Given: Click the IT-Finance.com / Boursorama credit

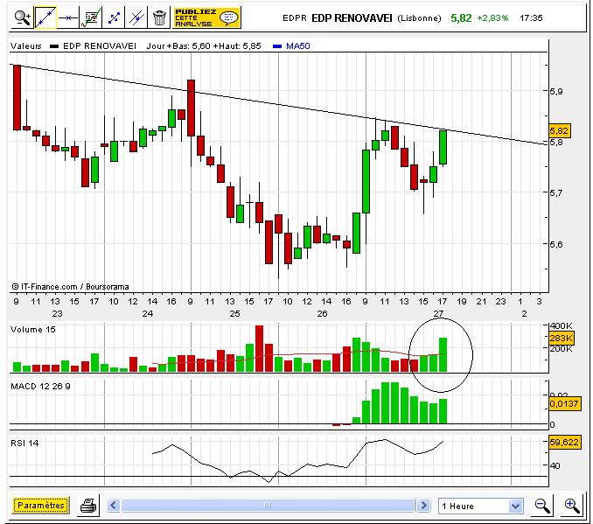Looking at the screenshot, I should point(70,287).
